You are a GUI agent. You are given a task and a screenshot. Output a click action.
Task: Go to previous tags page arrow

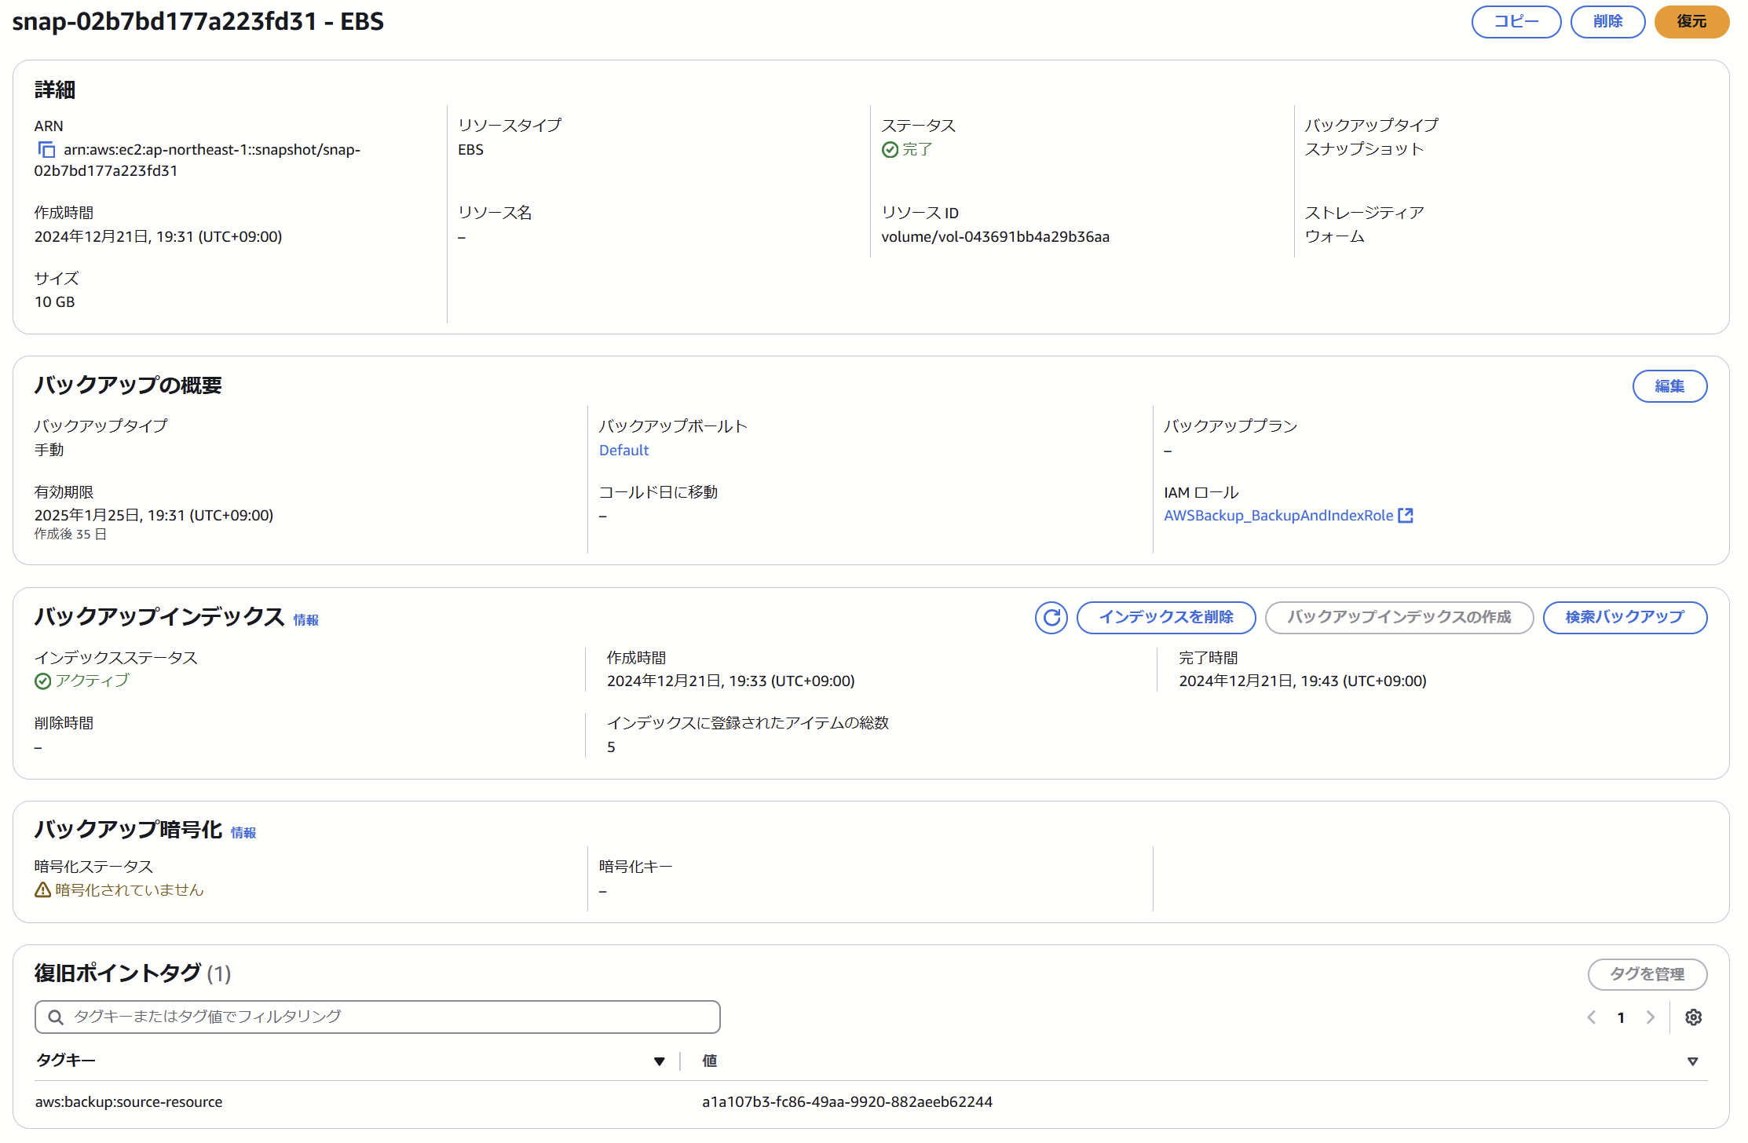click(1592, 1017)
